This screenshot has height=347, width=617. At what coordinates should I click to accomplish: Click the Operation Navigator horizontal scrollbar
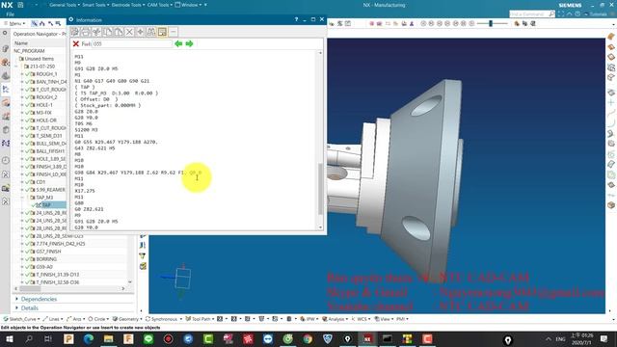31,289
